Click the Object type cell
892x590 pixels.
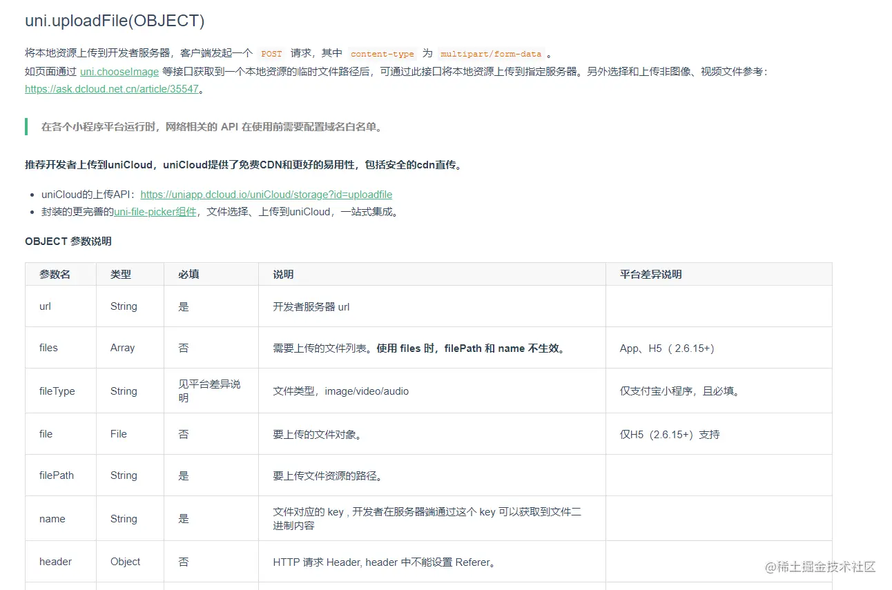pyautogui.click(x=130, y=562)
